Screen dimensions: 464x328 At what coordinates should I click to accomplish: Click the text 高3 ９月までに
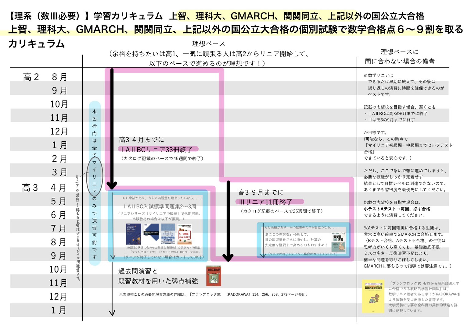(x=261, y=192)
